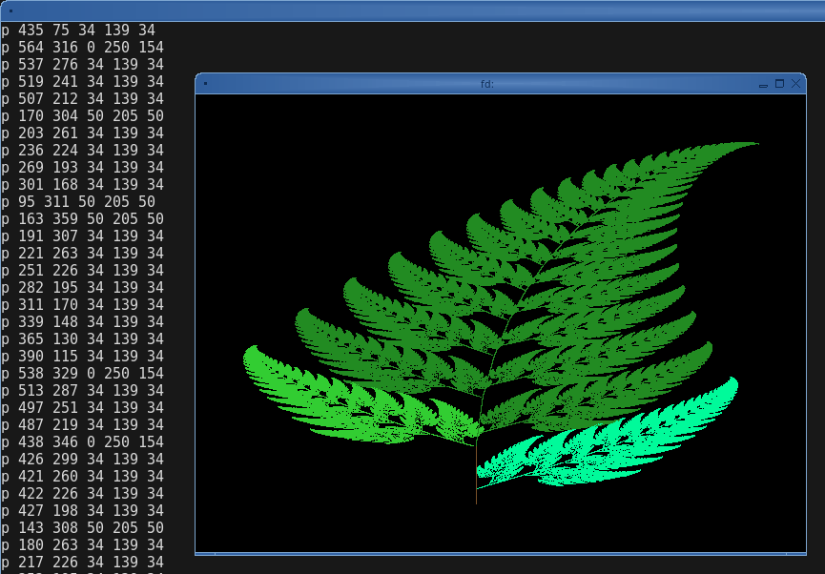Click the line 'p 143 308 50 205 50'
The height and width of the screenshot is (574, 825).
click(83, 527)
